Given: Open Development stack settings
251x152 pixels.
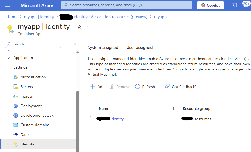Looking at the screenshot, I should [x=37, y=115].
